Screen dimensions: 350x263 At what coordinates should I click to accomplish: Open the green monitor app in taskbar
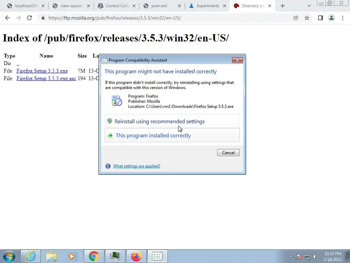point(115,256)
